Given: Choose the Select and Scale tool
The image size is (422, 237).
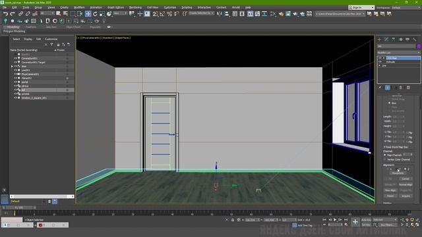Looking at the screenshot, I should [x=102, y=14].
